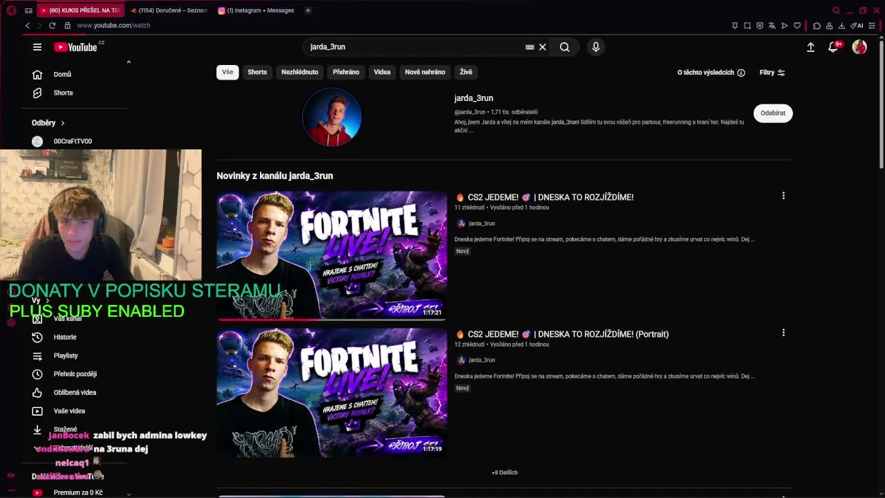Go back with the browser back arrow

coord(28,26)
